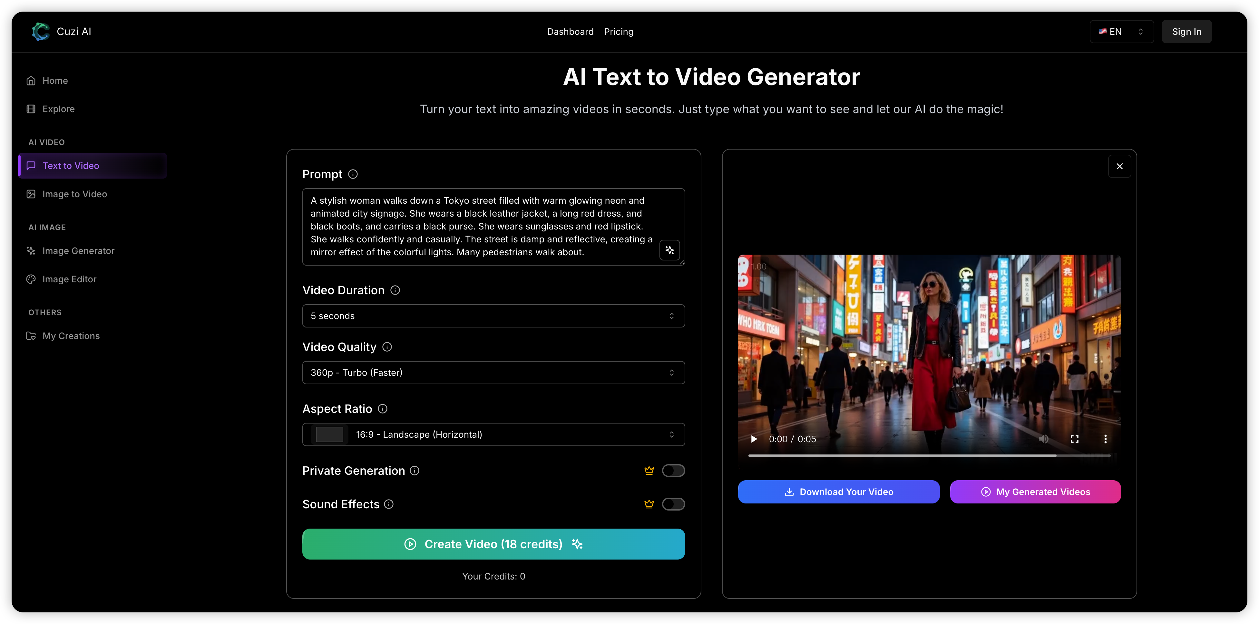Image resolution: width=1259 pixels, height=624 pixels.
Task: Open Image Generator tool
Action: click(x=93, y=251)
